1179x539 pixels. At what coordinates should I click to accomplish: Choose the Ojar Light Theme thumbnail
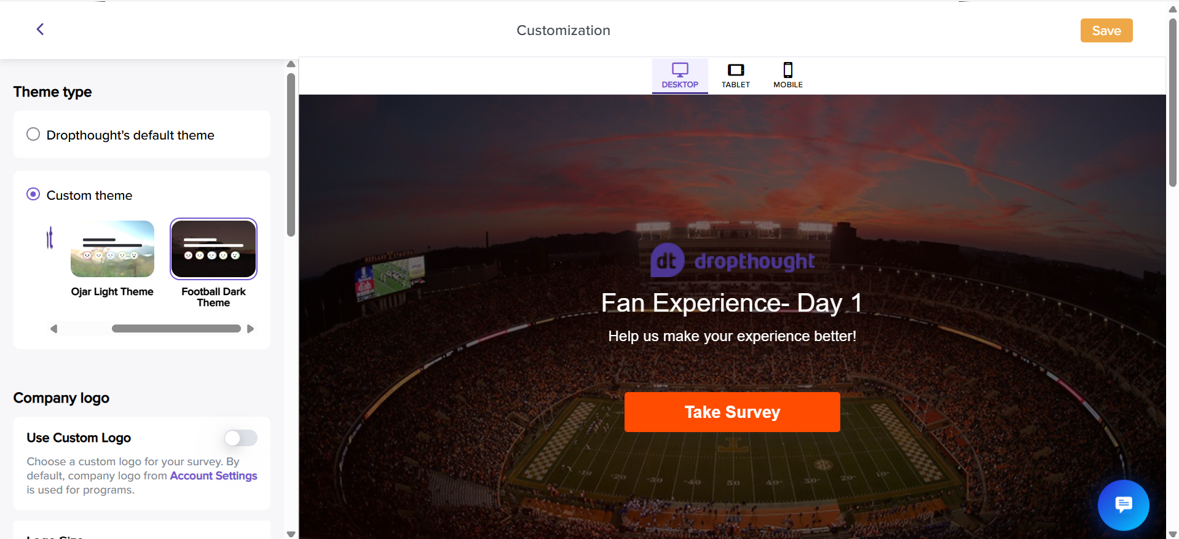click(x=112, y=249)
